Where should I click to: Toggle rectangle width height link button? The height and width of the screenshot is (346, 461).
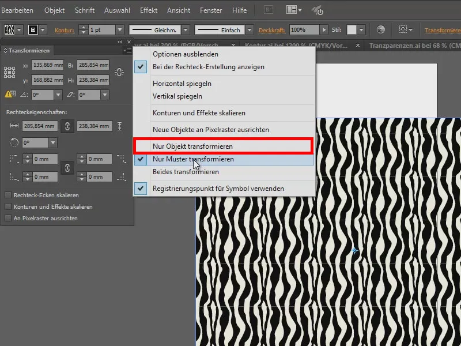67,126
